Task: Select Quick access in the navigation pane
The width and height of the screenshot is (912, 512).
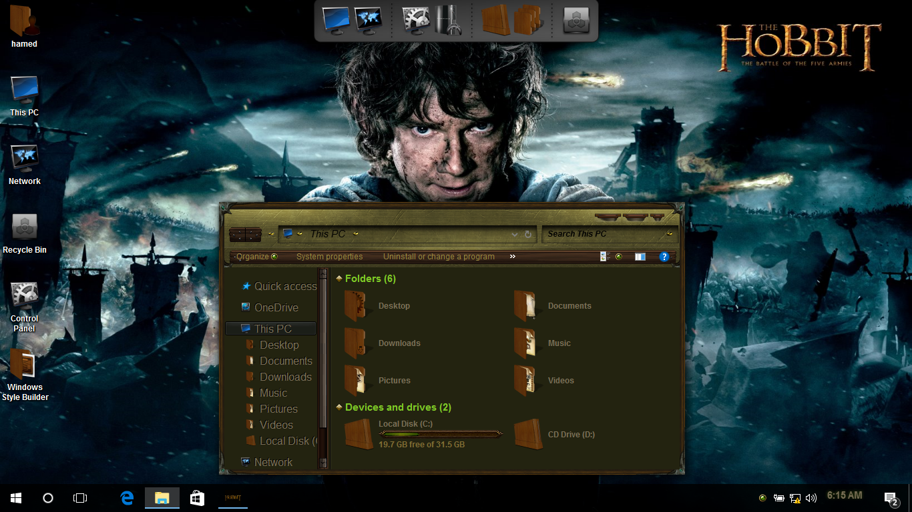Action: 285,287
